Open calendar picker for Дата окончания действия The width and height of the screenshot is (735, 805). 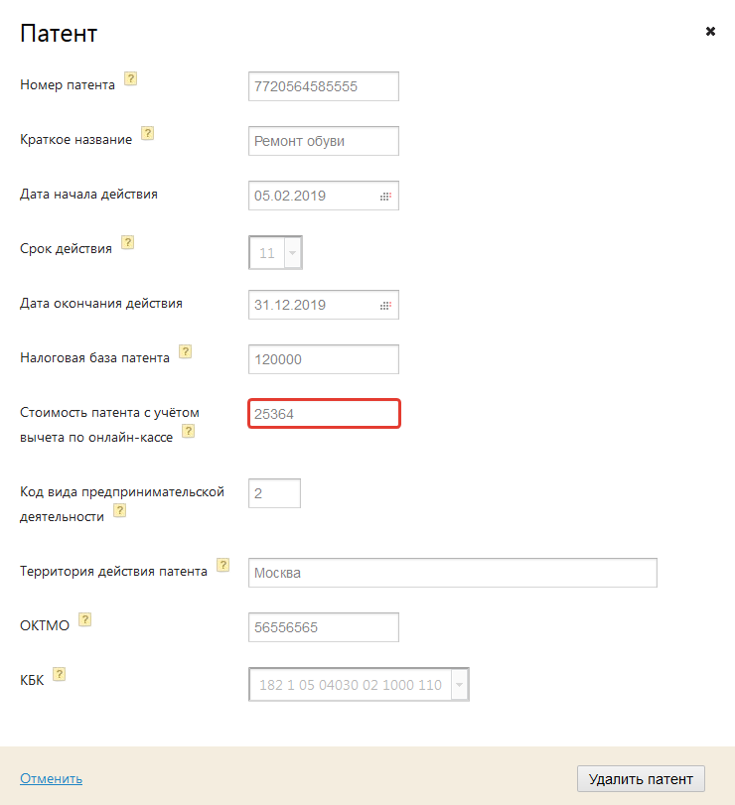pyautogui.click(x=385, y=306)
